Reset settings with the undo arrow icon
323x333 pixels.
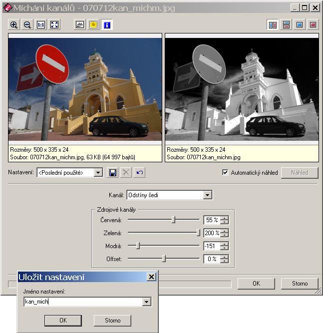pos(140,173)
